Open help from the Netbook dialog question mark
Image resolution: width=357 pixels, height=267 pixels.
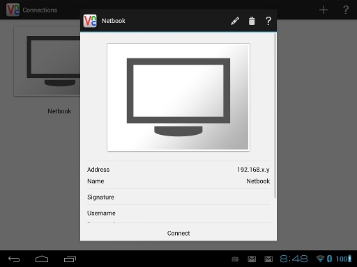coord(268,21)
